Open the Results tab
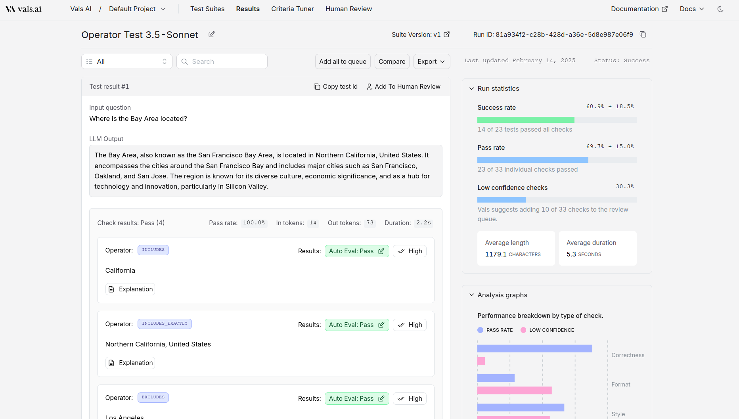Viewport: 739px width, 419px height. click(x=248, y=9)
